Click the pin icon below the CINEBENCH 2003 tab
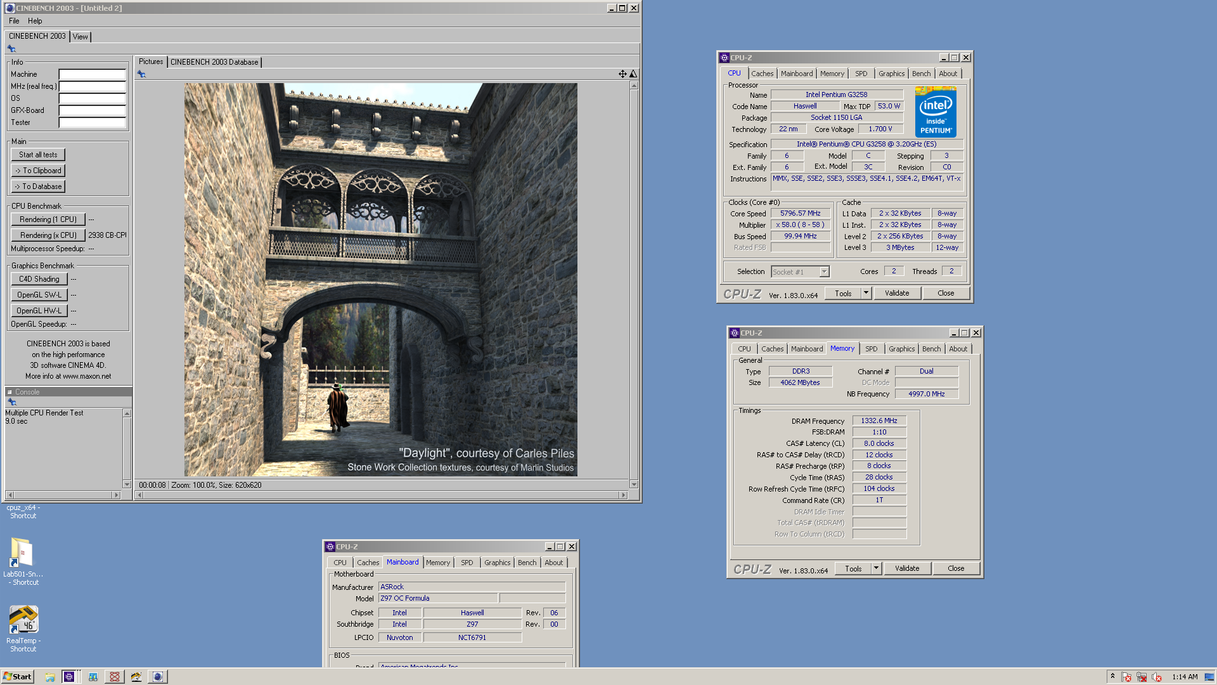Screen dimensions: 1217x685 (11, 49)
